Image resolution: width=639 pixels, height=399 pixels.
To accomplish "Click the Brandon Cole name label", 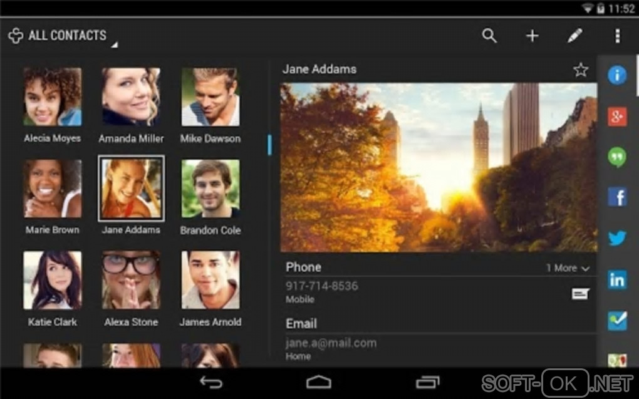I will (210, 231).
